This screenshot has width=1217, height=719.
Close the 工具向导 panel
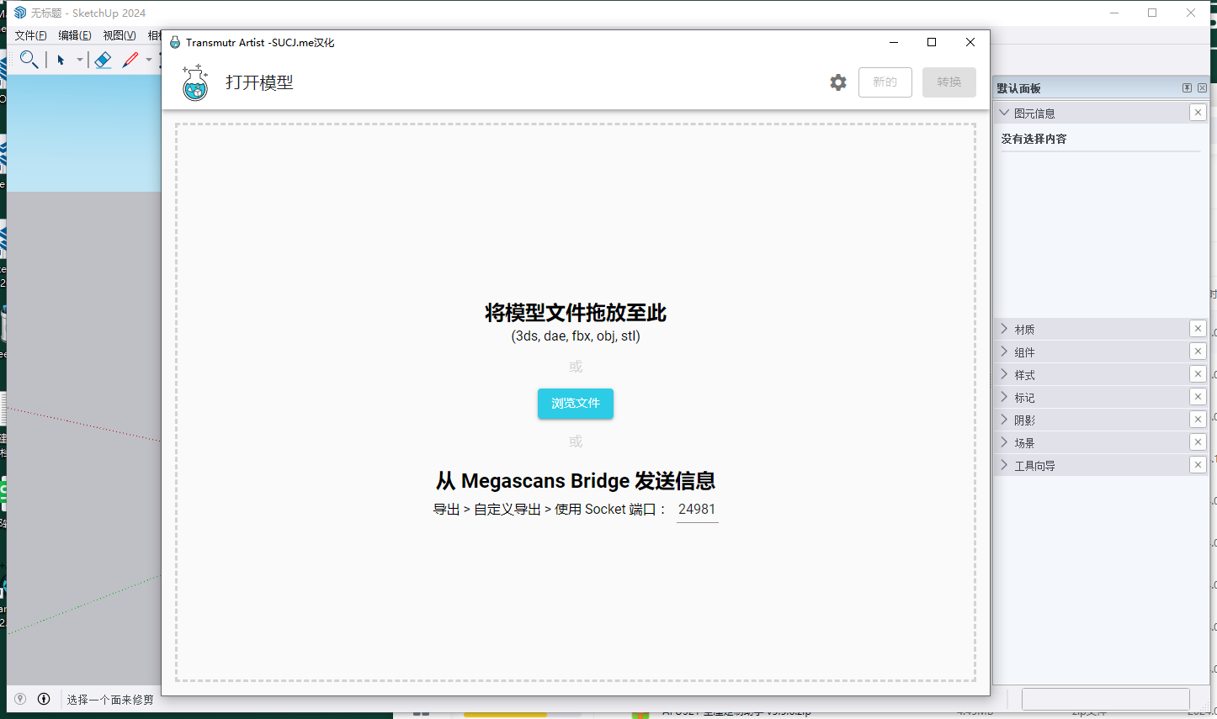pos(1198,465)
